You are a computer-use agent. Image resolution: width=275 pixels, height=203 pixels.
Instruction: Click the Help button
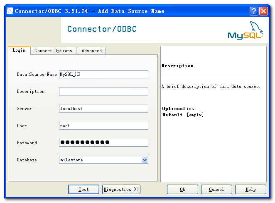(250, 189)
